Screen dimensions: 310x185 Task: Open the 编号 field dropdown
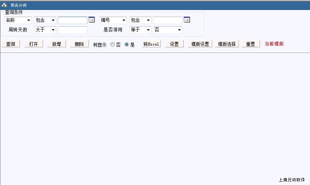[113, 20]
